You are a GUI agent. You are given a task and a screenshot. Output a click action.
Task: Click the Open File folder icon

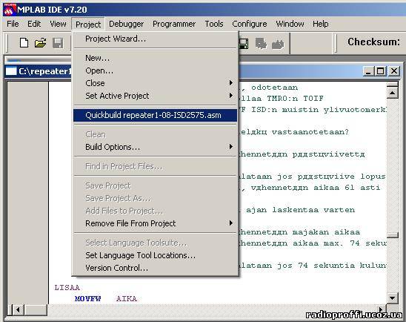[41, 43]
